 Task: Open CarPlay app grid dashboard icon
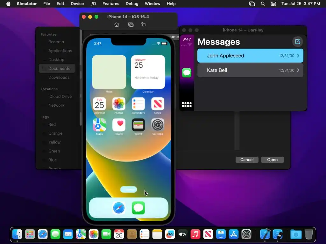187,105
